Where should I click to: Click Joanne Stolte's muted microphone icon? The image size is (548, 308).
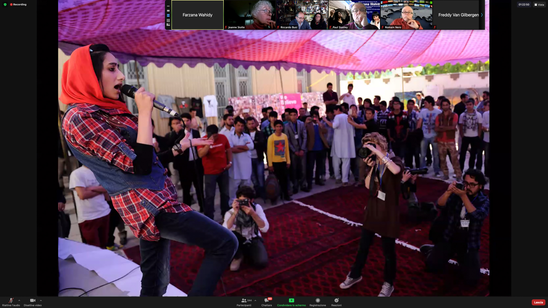pyautogui.click(x=226, y=27)
